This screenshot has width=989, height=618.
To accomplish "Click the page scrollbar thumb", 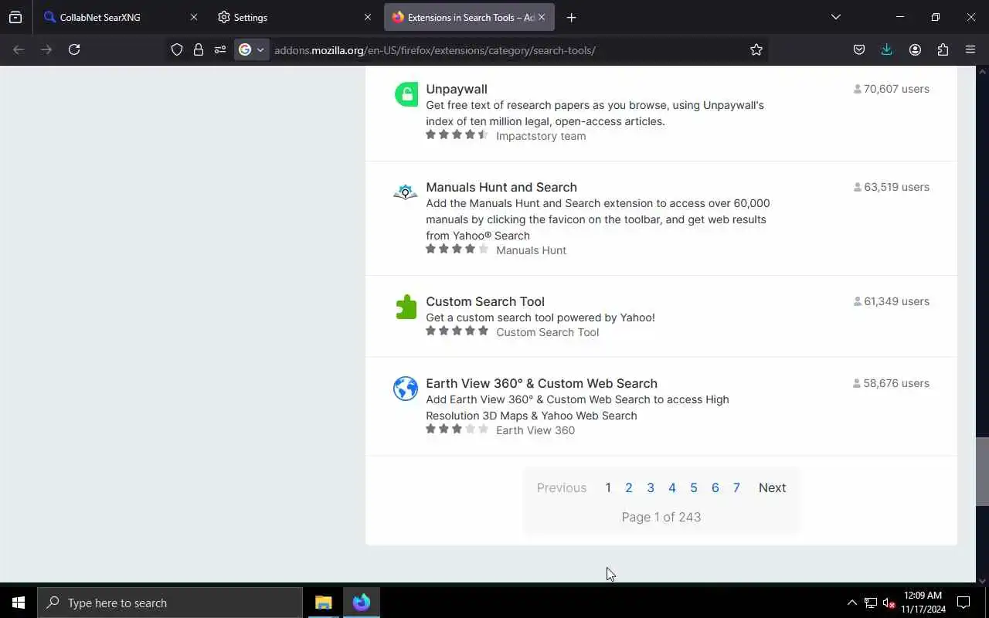I will [983, 471].
